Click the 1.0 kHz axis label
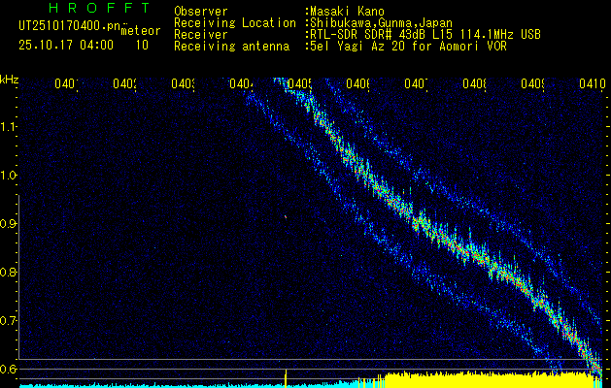611x388 pixels. coord(8,176)
